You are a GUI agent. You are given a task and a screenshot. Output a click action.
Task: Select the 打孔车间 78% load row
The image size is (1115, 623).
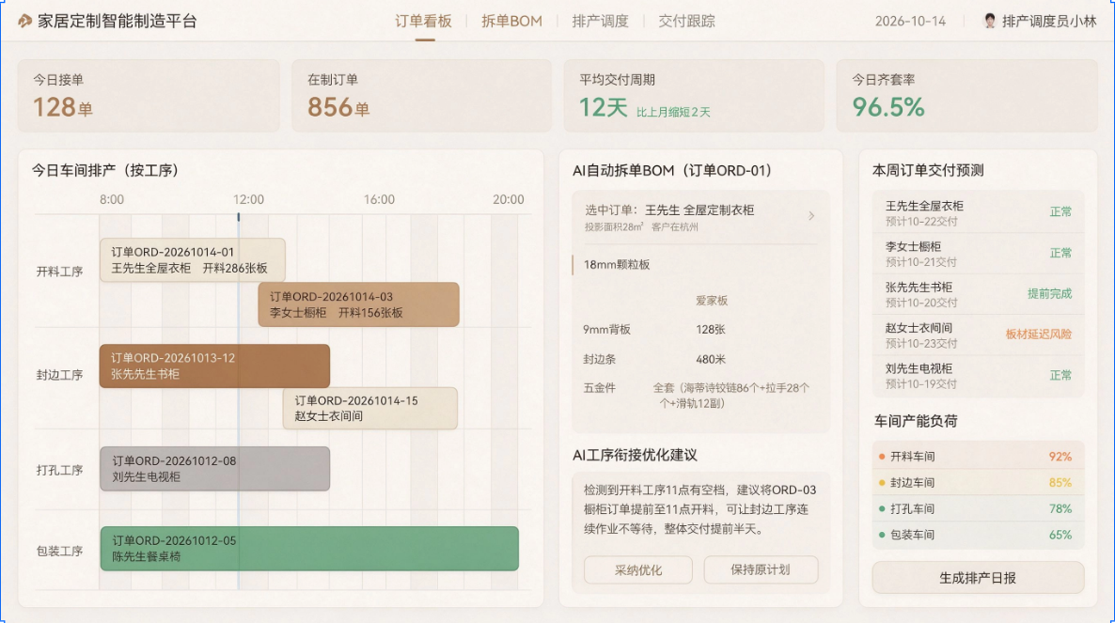979,508
